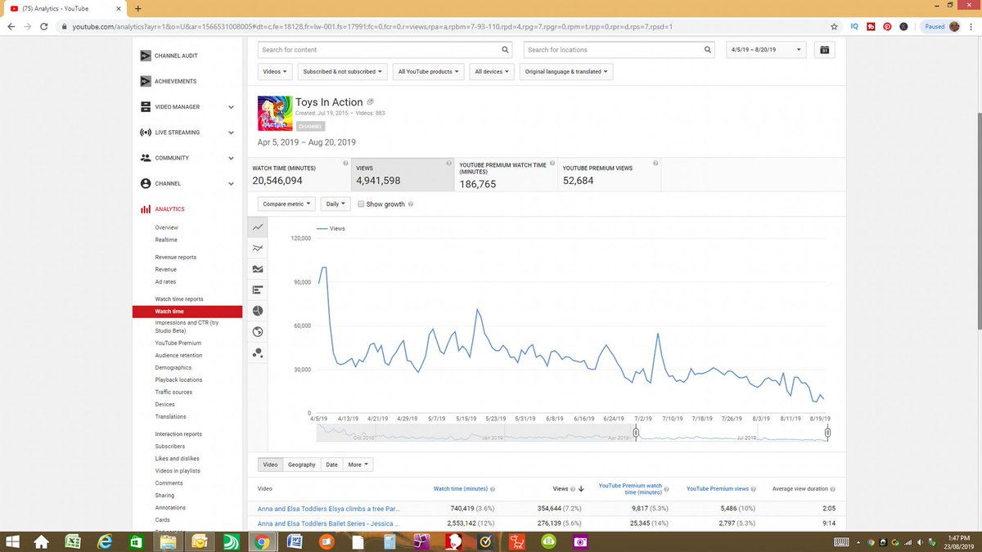The image size is (982, 552).
Task: Click the left range handle on timeline
Action: [634, 433]
